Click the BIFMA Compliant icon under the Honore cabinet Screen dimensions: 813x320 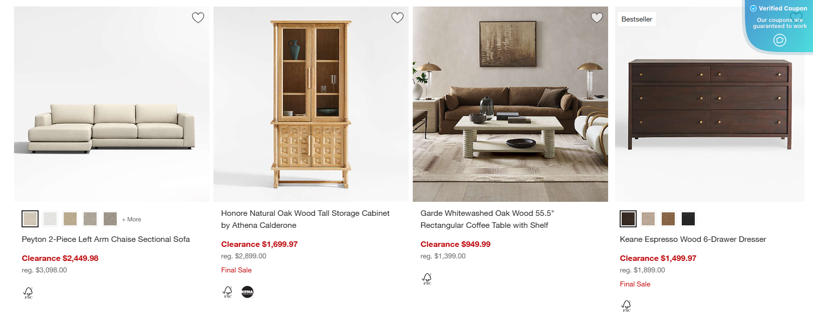click(x=248, y=292)
